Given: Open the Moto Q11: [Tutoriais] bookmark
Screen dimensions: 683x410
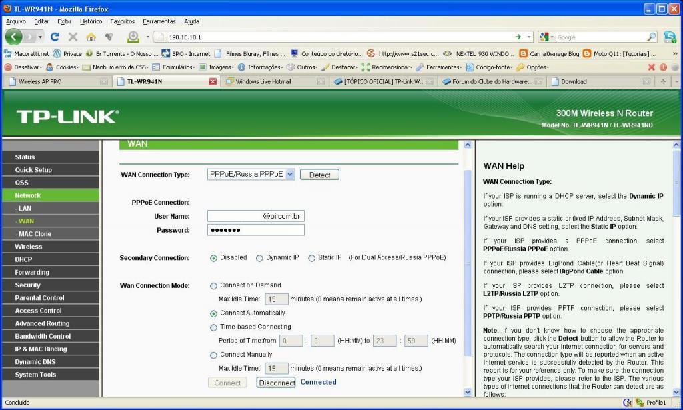Looking at the screenshot, I should click(619, 53).
